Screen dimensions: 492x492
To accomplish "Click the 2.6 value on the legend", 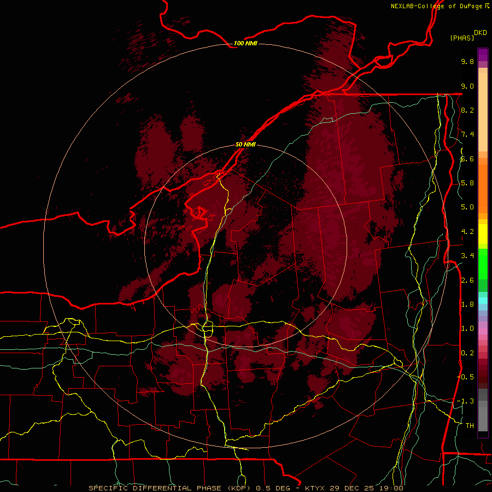I will click(467, 280).
